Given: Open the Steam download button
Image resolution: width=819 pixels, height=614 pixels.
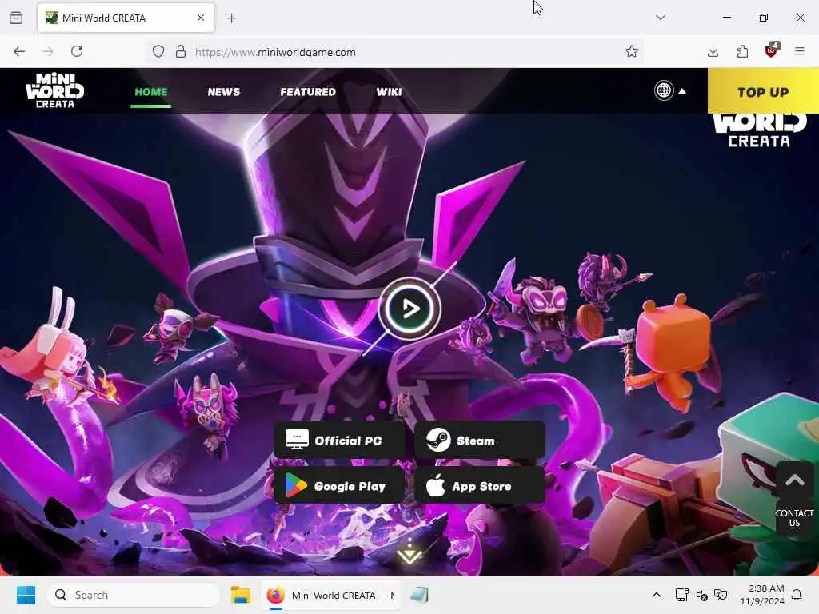Looking at the screenshot, I should pos(480,441).
